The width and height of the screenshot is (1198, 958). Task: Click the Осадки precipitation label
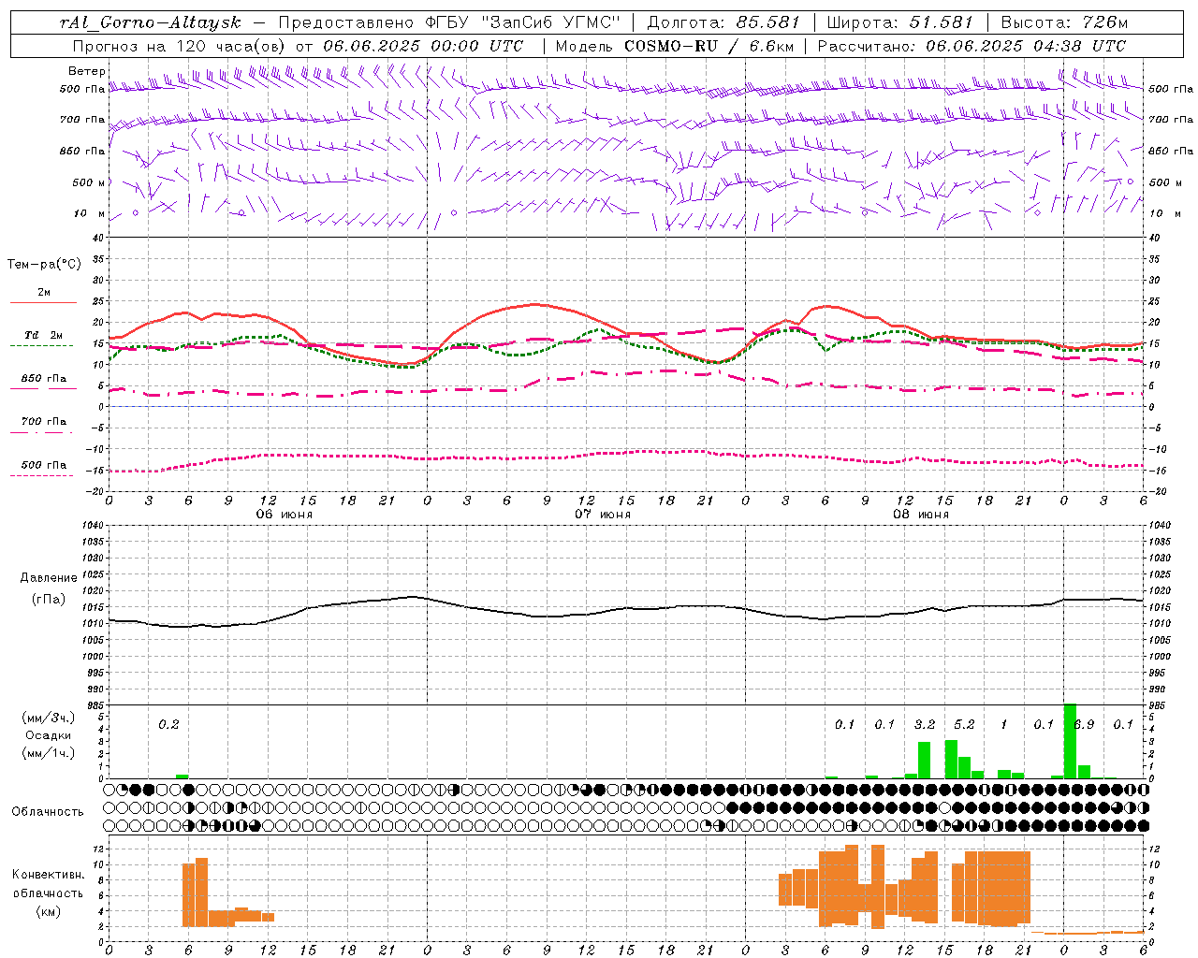[x=48, y=735]
